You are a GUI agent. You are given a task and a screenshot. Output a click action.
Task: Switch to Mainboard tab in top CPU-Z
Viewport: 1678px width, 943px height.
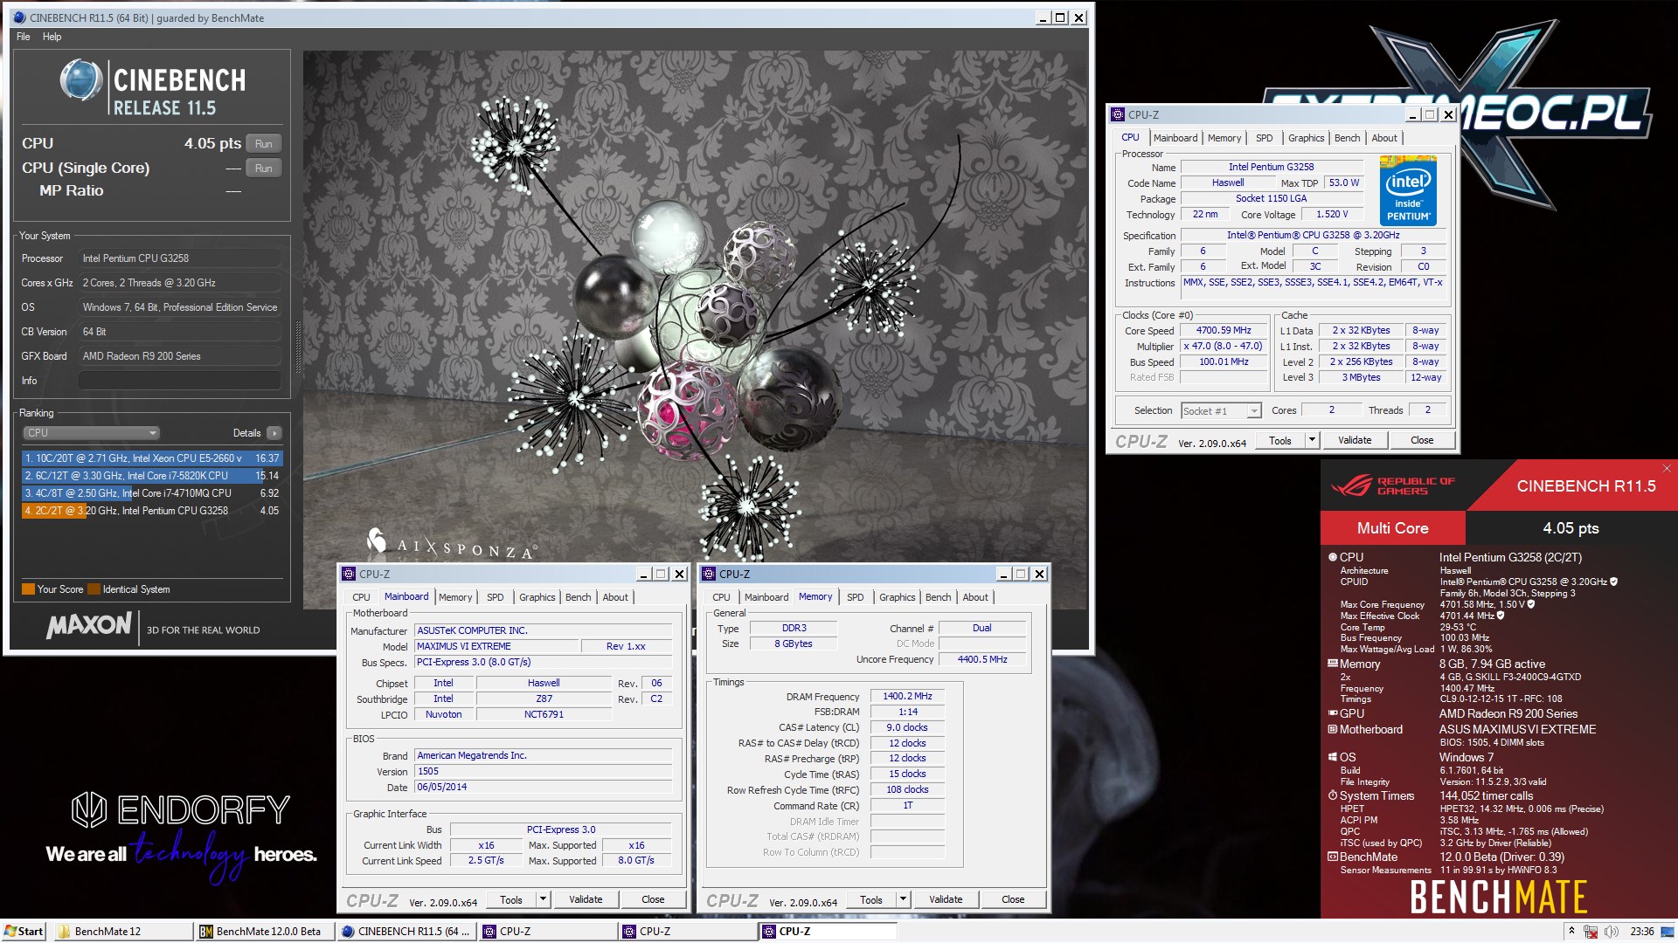coord(1175,138)
